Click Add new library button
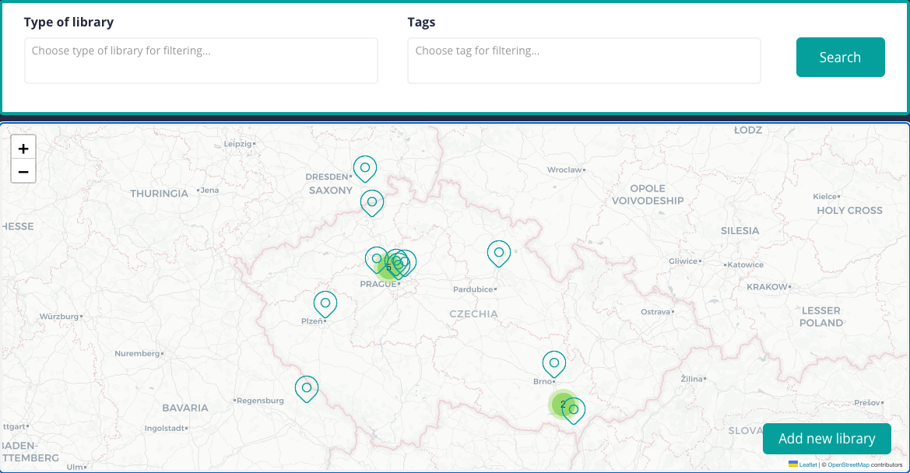The image size is (910, 473). point(827,439)
